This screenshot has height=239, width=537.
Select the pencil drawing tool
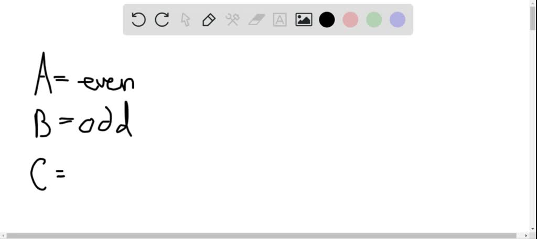[209, 19]
